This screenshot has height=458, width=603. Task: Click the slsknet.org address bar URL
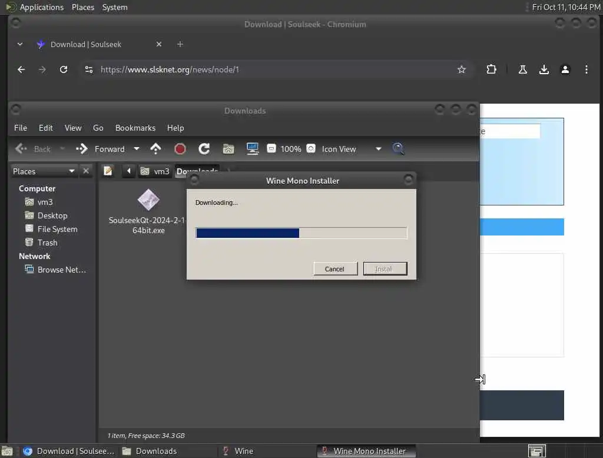(x=170, y=69)
